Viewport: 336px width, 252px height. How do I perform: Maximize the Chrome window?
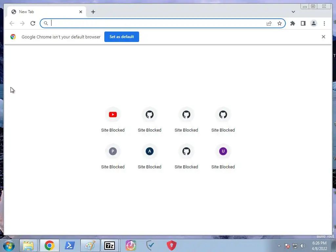tap(313, 7)
